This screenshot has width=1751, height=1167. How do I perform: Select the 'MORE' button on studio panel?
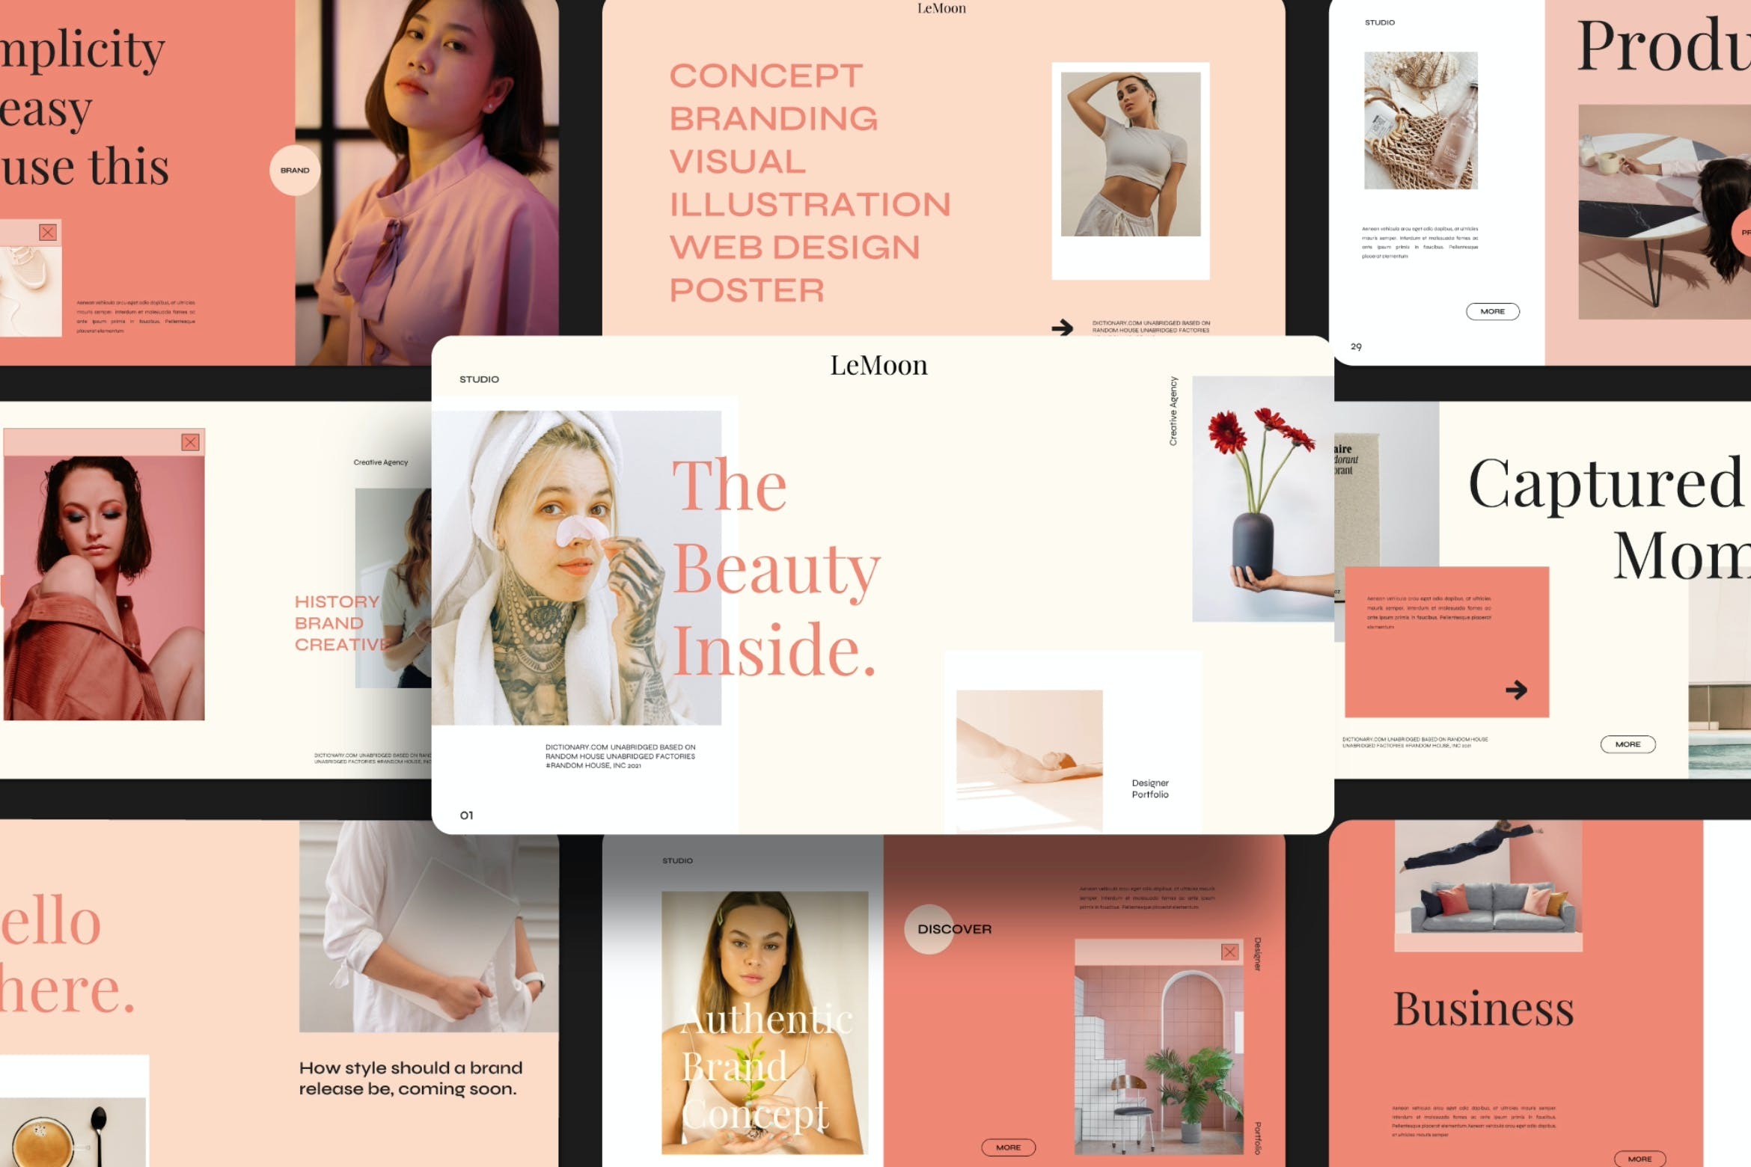tap(1491, 310)
